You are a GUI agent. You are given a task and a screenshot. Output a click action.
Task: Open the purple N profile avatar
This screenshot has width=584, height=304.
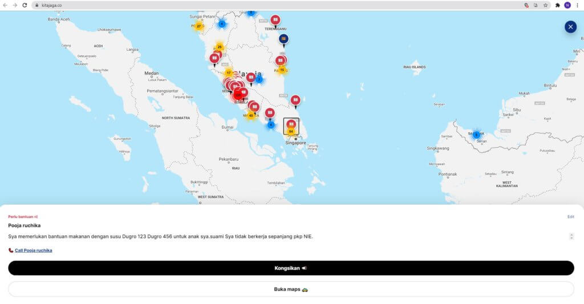point(567,5)
